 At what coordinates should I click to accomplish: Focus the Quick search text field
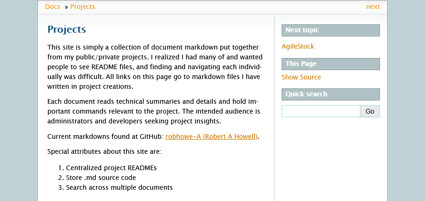click(321, 111)
